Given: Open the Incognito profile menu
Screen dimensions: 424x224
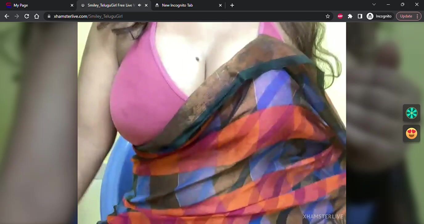Looking at the screenshot, I should (x=379, y=16).
